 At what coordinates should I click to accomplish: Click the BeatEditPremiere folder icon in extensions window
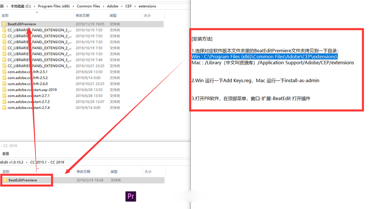coord(4,24)
